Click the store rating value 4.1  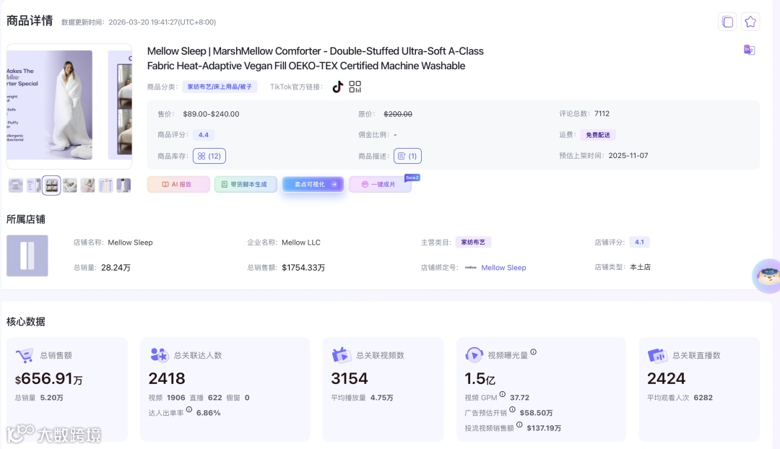tap(639, 242)
